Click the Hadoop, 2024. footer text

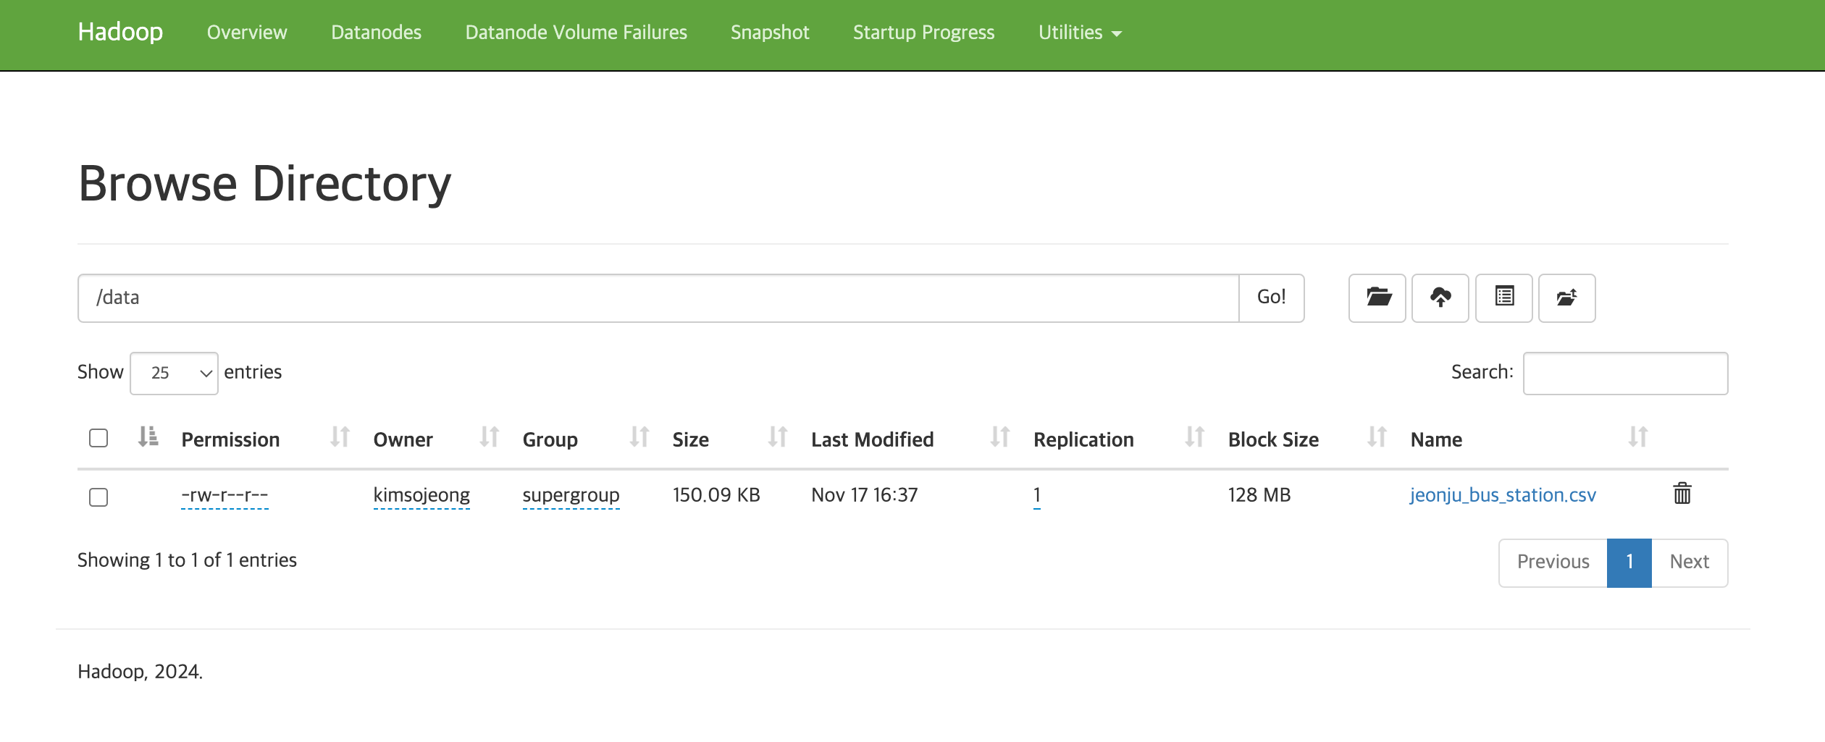pos(140,672)
